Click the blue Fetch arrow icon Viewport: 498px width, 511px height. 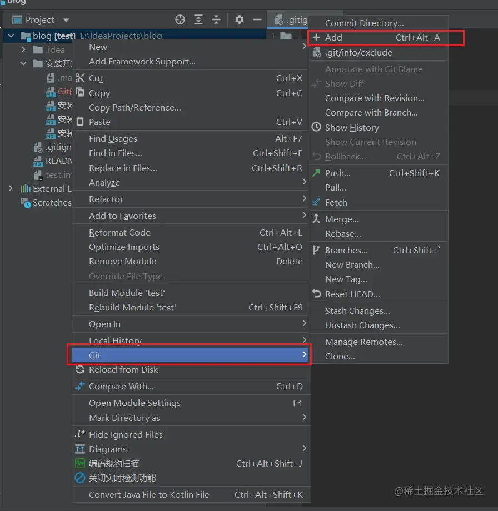pos(316,202)
